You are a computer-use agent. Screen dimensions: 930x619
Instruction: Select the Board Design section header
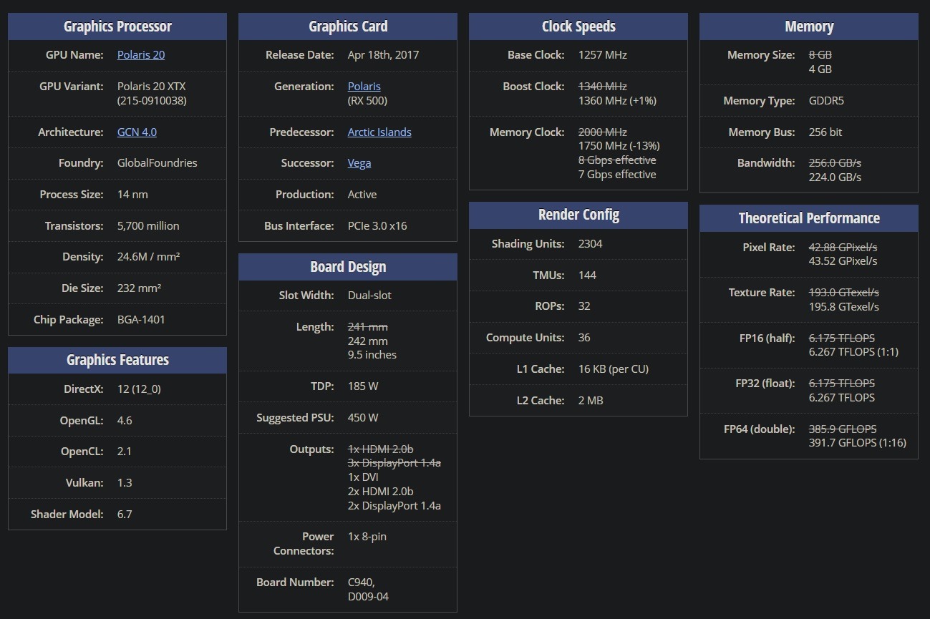tap(348, 267)
